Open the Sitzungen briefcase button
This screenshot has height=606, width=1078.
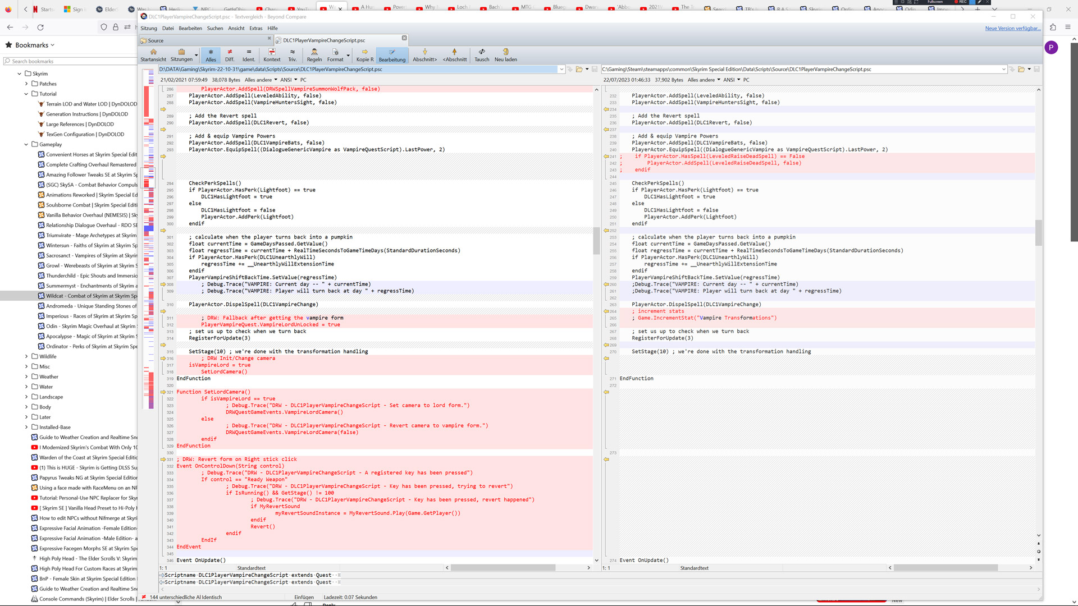pos(181,52)
